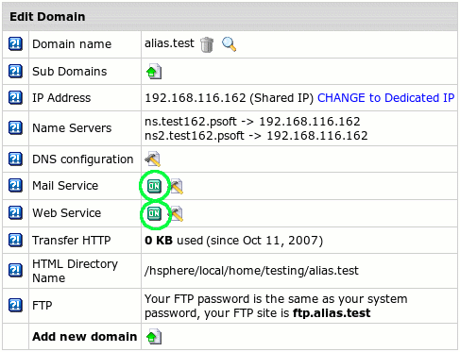Open help for Domain name row
The height and width of the screenshot is (352, 460).
(x=15, y=44)
